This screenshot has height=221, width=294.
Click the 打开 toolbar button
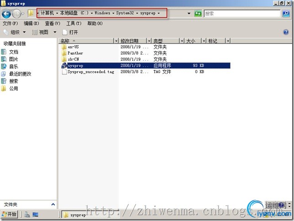pos(70,32)
